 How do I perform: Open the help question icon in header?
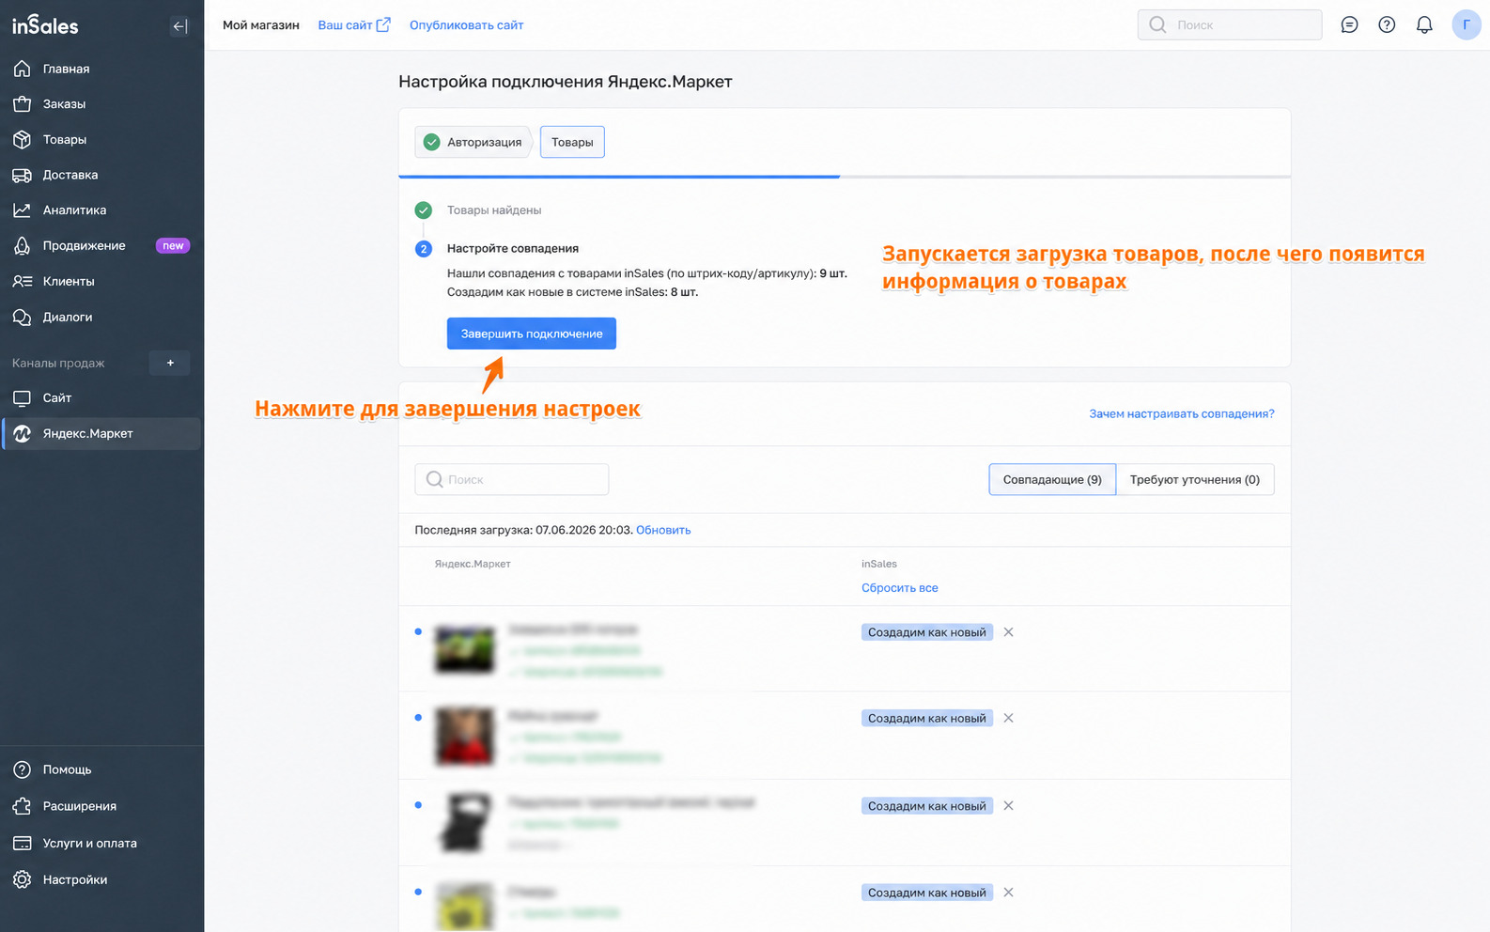(1387, 25)
